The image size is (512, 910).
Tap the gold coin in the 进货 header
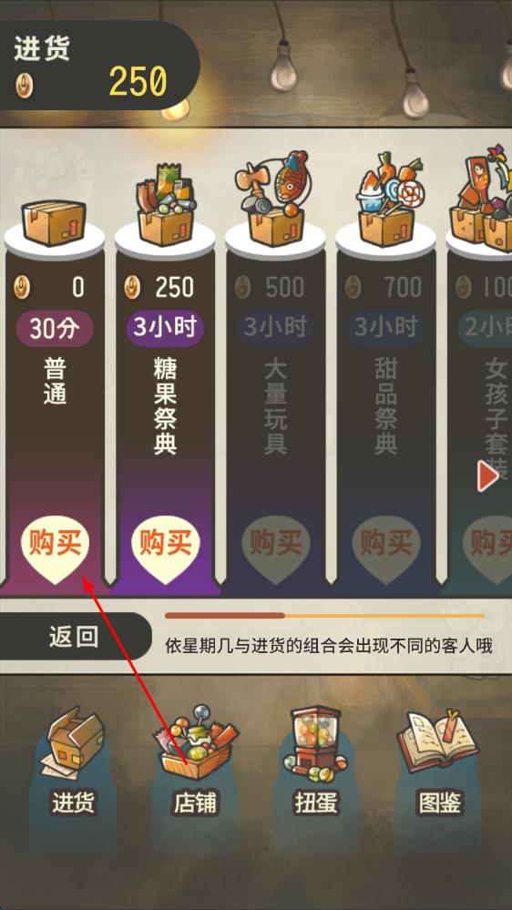(24, 86)
